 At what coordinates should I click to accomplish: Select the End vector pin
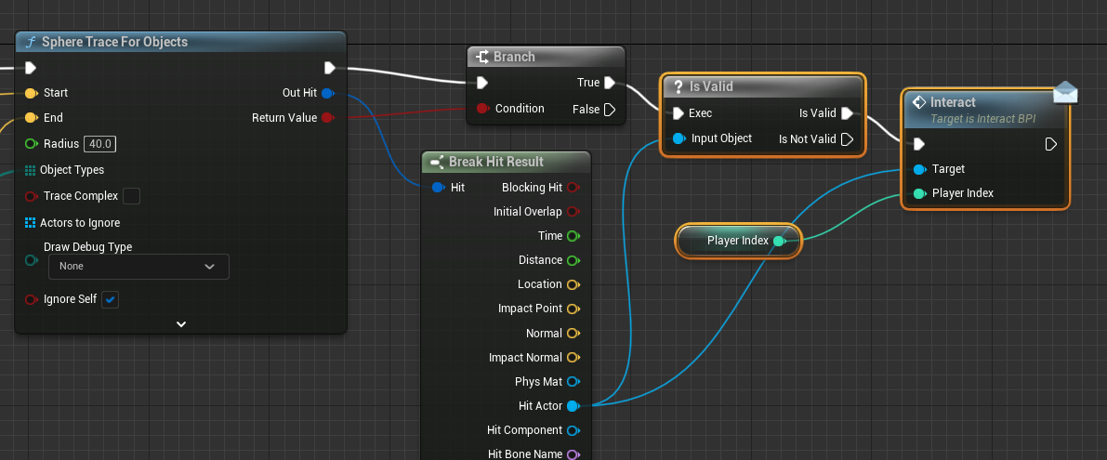[x=31, y=118]
